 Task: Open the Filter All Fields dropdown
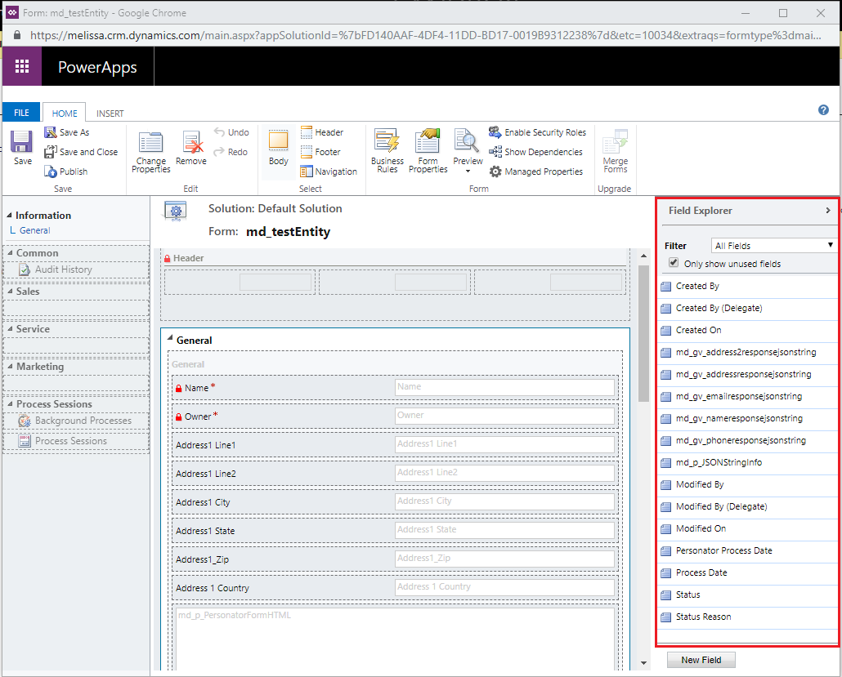click(x=773, y=246)
